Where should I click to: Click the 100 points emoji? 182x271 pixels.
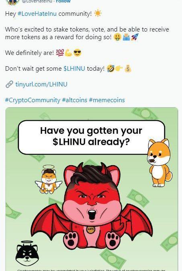tap(60, 53)
